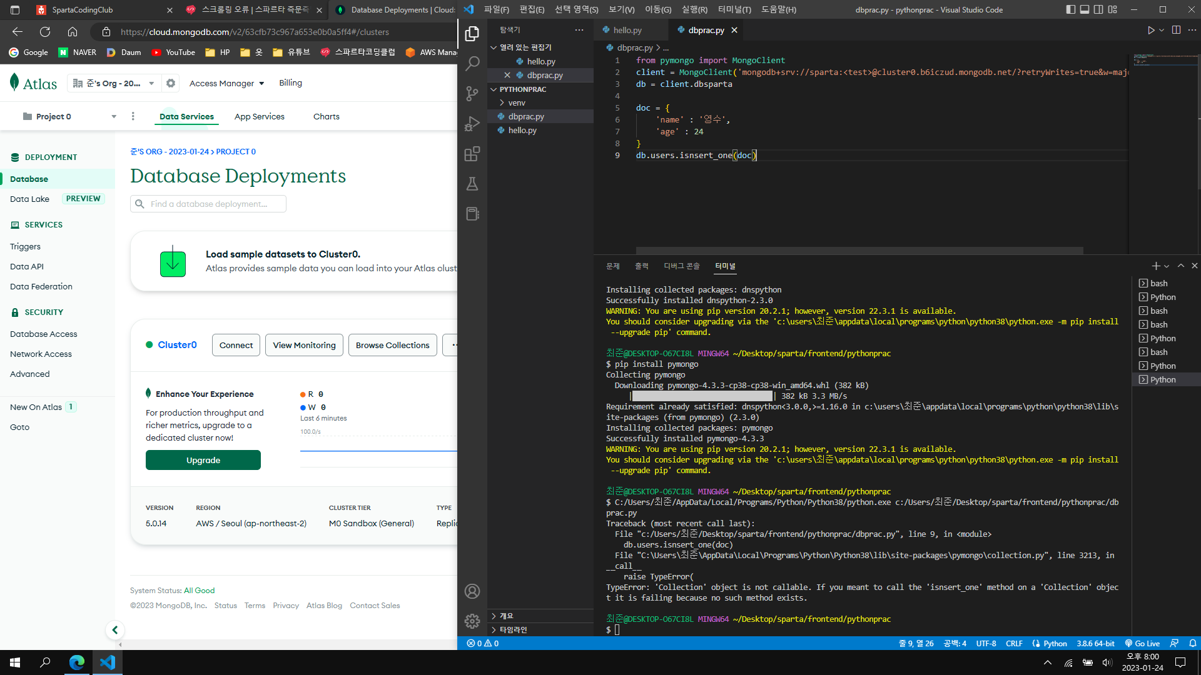Screen dimensions: 1201x675
Task: Toggle the VS Code secondary side bar
Action: click(1098, 9)
